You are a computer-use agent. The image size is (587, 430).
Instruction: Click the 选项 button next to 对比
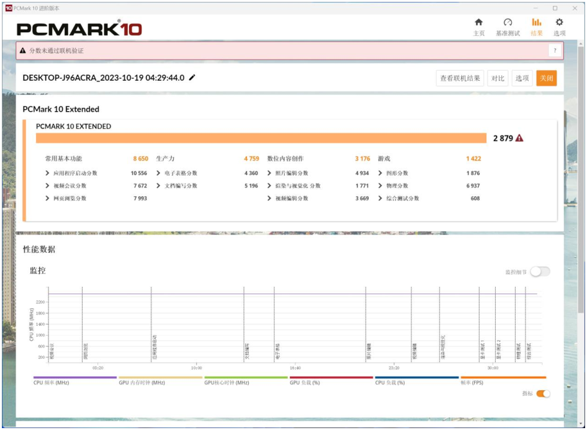click(x=522, y=78)
